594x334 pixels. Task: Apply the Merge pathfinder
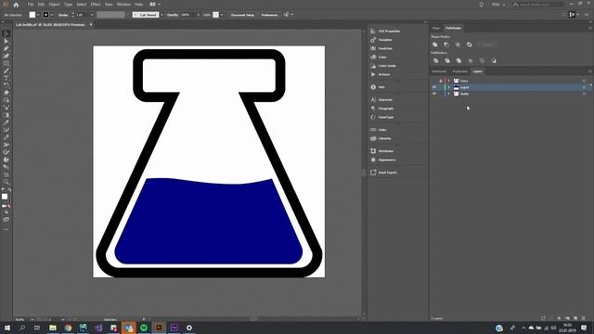pos(458,60)
